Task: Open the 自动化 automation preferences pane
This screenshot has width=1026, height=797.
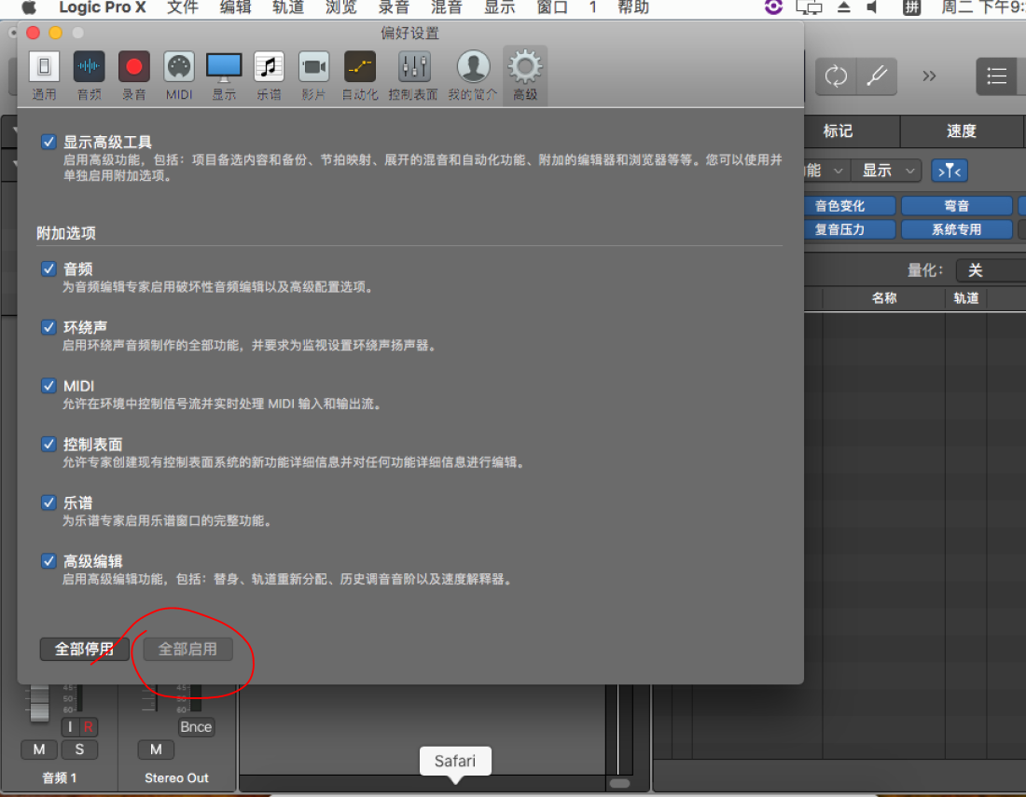Action: click(x=360, y=74)
